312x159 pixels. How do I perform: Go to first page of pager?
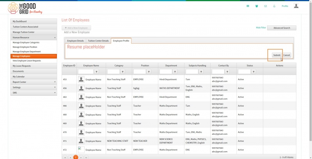point(65,157)
